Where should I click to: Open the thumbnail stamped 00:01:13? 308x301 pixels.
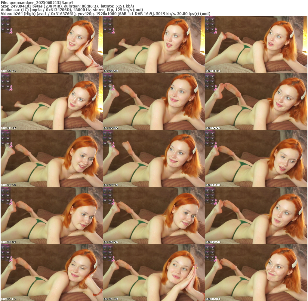click(x=256, y=44)
